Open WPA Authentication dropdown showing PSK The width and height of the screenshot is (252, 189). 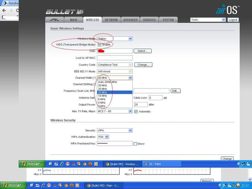click(103, 137)
